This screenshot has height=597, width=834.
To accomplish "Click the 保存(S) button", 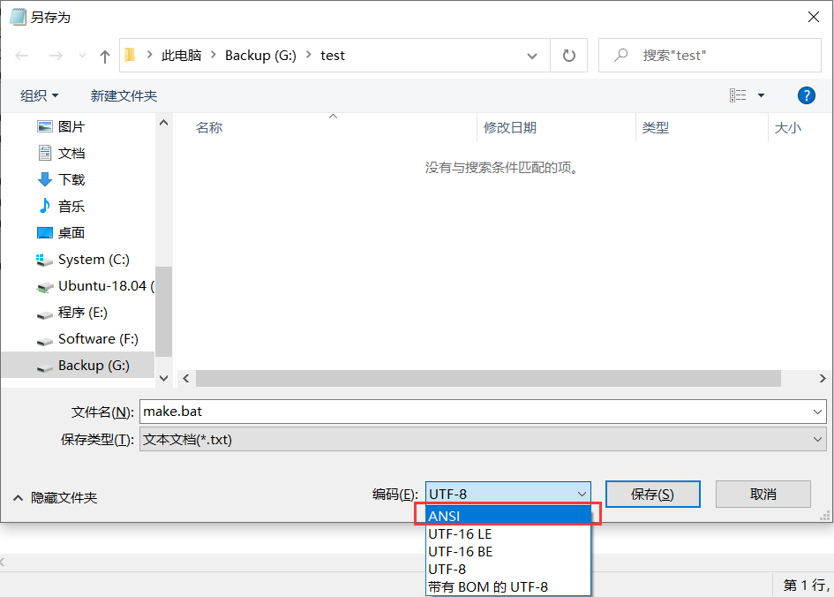I will click(x=652, y=495).
